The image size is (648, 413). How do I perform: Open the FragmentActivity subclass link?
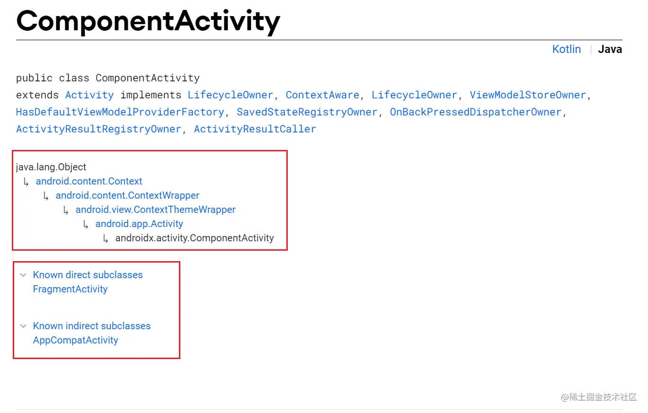(70, 289)
